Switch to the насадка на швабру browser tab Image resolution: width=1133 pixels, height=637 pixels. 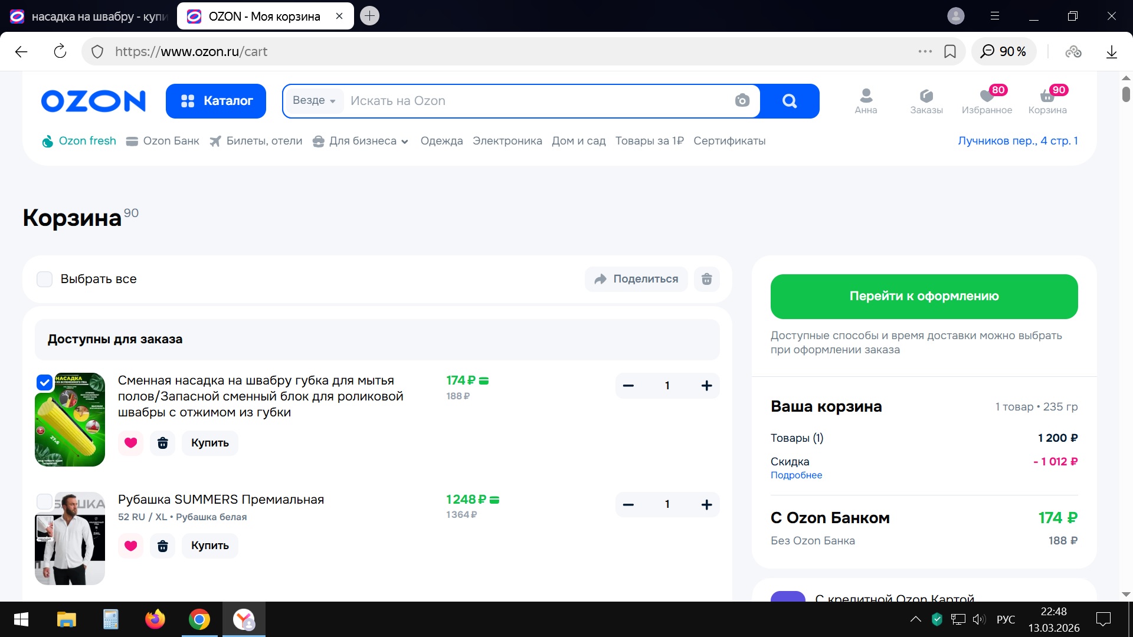coord(89,17)
